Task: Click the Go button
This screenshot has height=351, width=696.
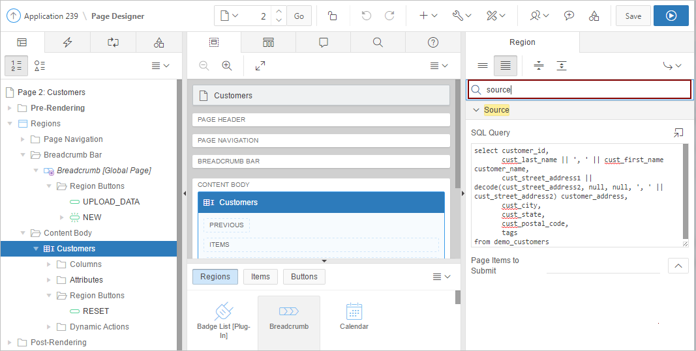Action: pyautogui.click(x=299, y=16)
